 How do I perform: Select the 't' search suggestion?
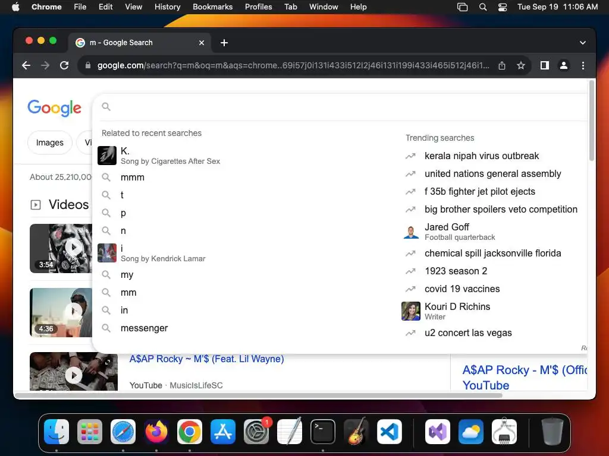pyautogui.click(x=244, y=195)
